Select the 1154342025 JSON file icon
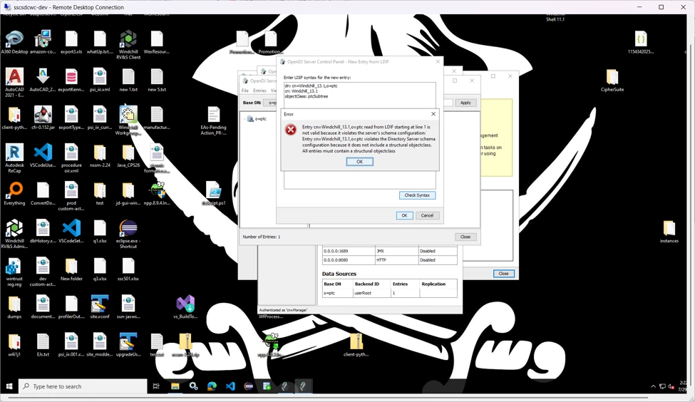Viewport: 695px width, 402px height. pos(641,43)
